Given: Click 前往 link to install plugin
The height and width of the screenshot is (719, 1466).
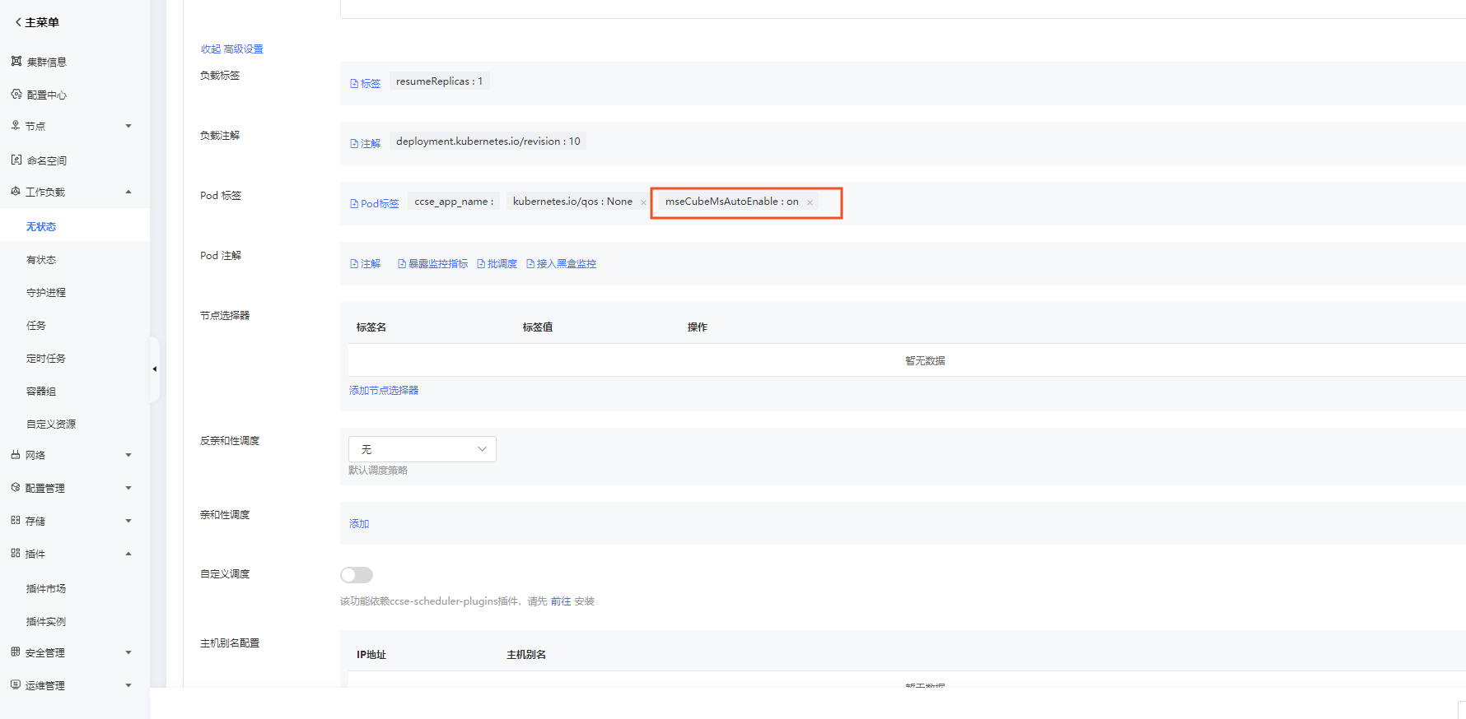Looking at the screenshot, I should tap(561, 601).
